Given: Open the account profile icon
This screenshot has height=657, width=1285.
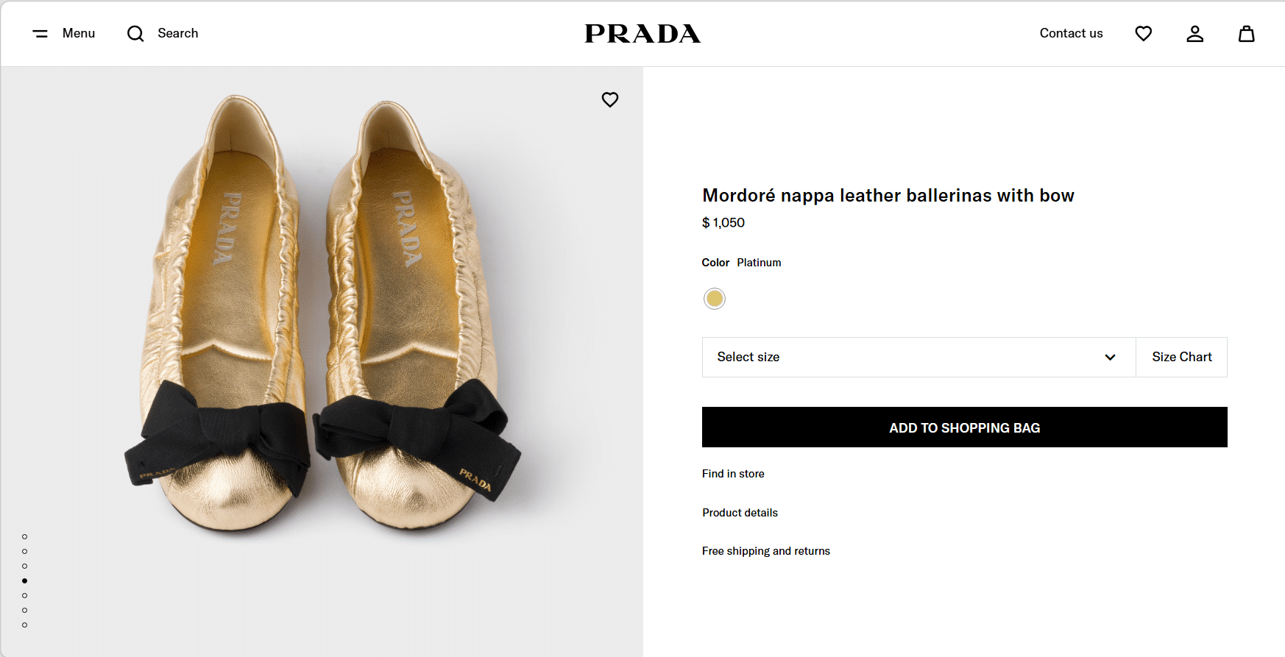Looking at the screenshot, I should pyautogui.click(x=1194, y=34).
